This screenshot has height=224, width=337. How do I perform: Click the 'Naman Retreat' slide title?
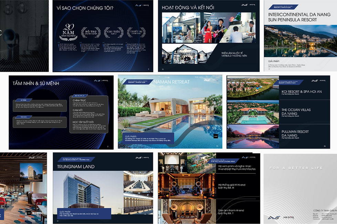[x=171, y=82]
